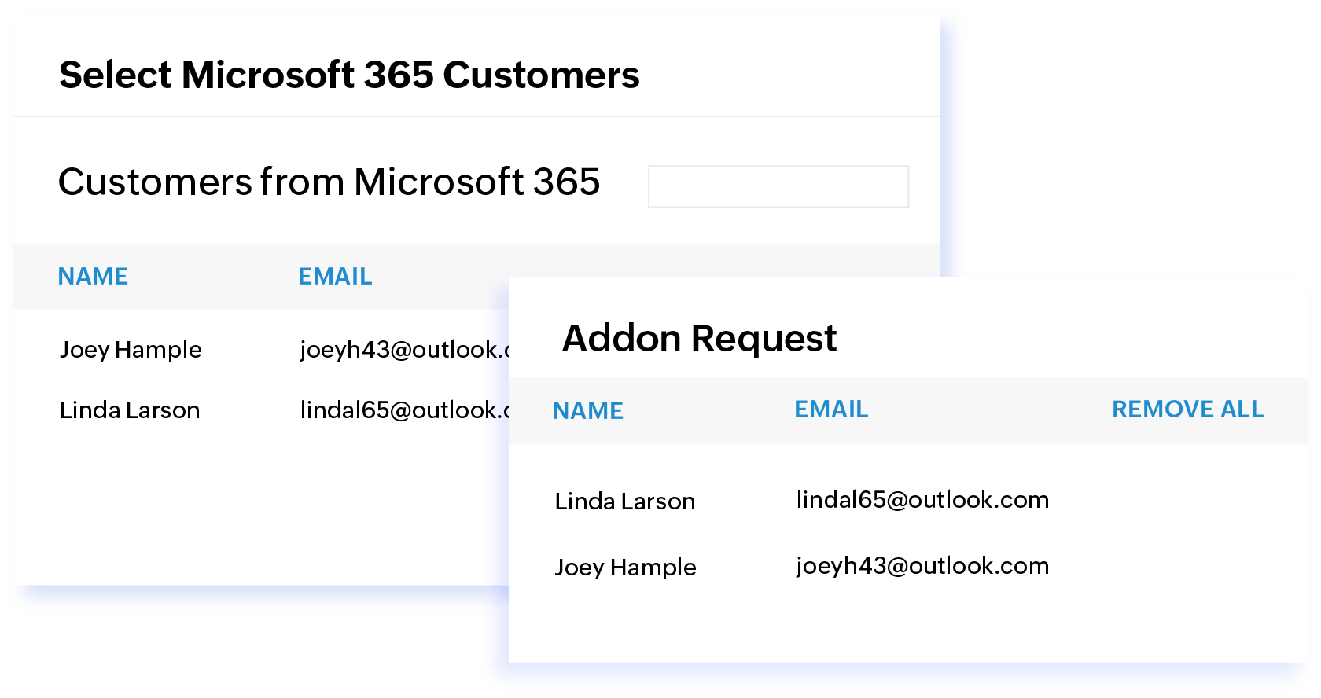Select Linda Larson in the Addon Request list
1321x698 pixels.
click(624, 501)
